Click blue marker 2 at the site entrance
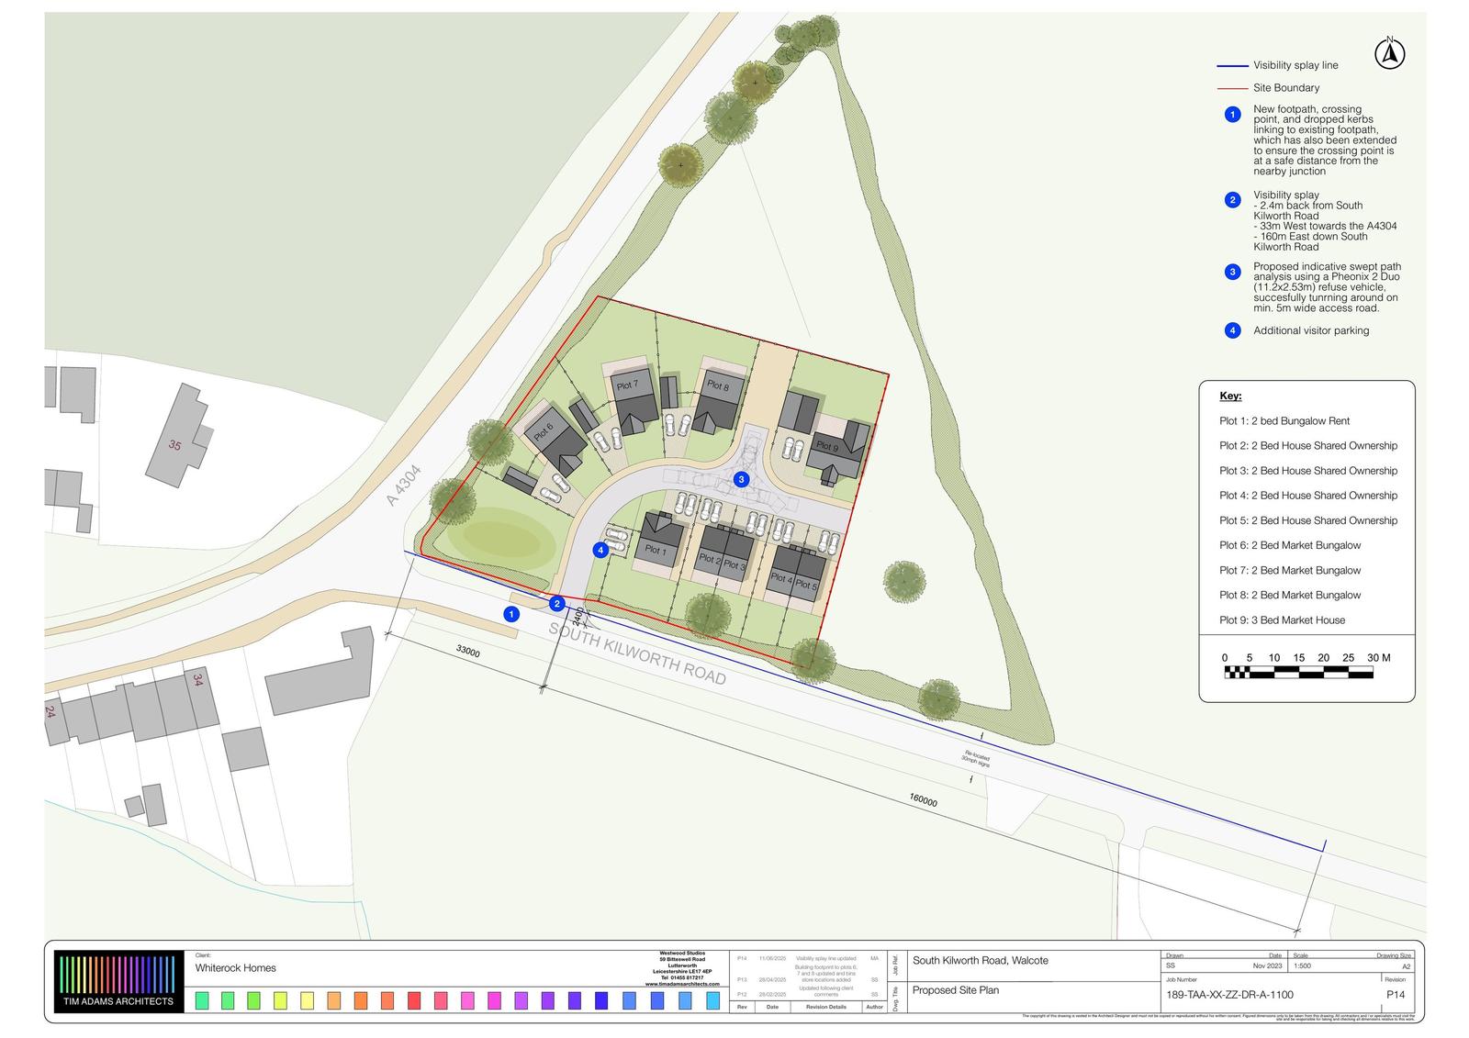1469x1038 pixels. (x=556, y=604)
